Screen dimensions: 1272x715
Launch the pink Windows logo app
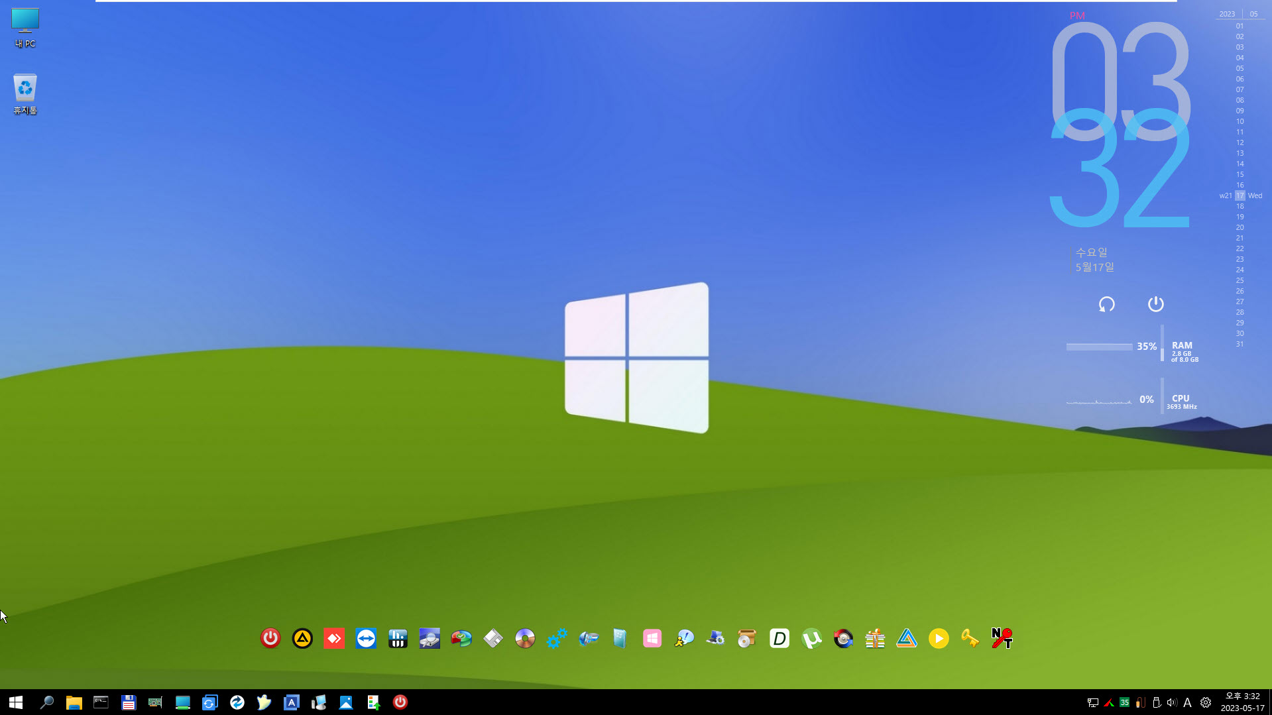click(652, 638)
